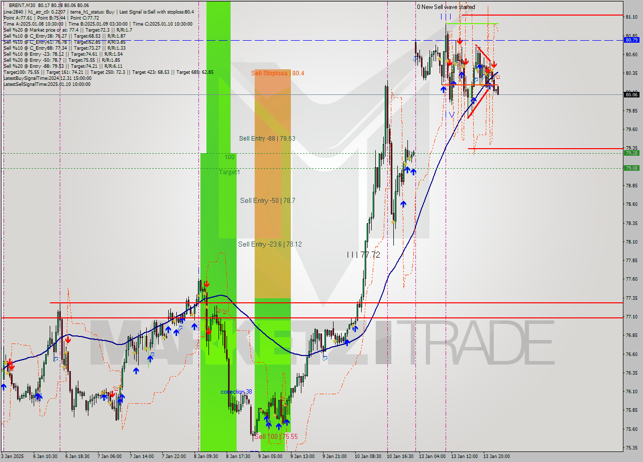Click the '9 Jan 05:00' time axis label
The image size is (643, 462).
click(x=270, y=456)
